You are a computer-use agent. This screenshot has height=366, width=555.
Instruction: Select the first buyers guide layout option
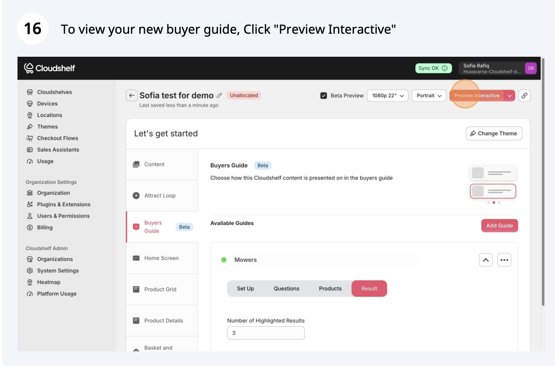(x=493, y=173)
